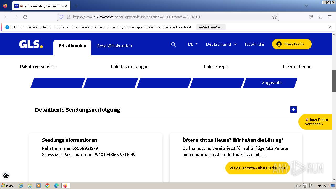
Task: Click the volume speaker tray icon
Action: [x=298, y=186]
